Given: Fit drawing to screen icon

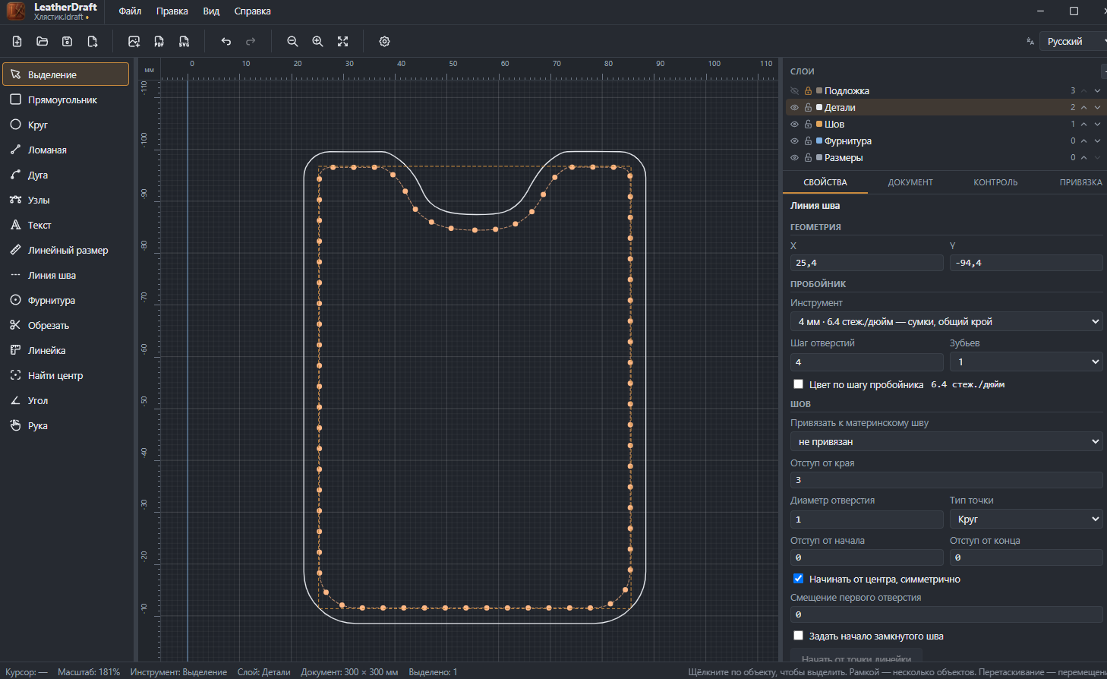Looking at the screenshot, I should coord(343,42).
